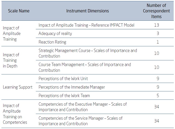Select Perceptions of the Immediate Manager

72,87
